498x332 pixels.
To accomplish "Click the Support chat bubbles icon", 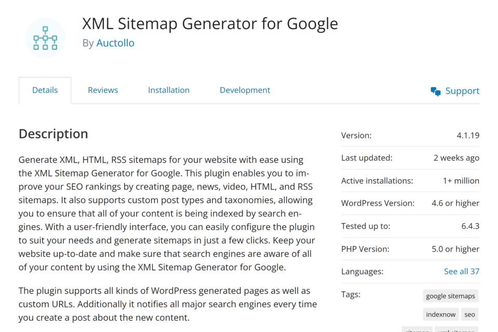I will [x=435, y=91].
